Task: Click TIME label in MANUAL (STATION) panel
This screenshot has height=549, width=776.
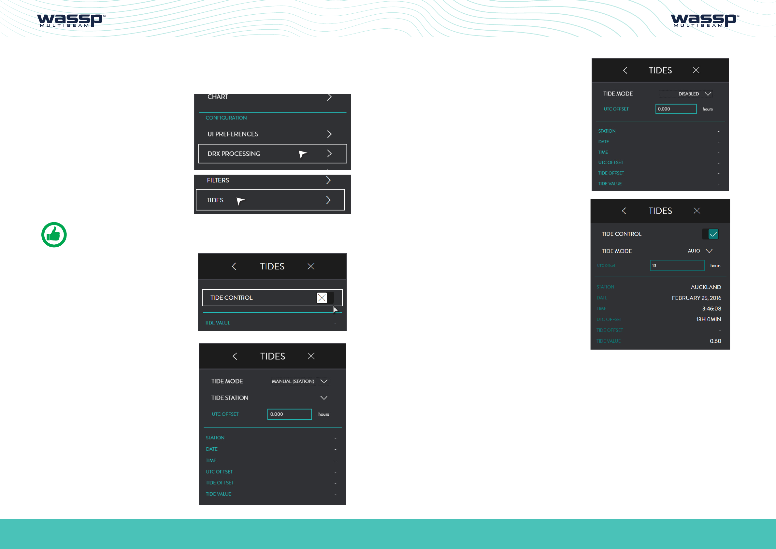Action: pos(211,461)
